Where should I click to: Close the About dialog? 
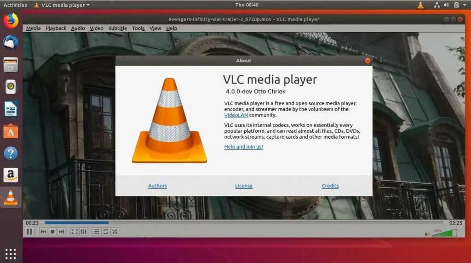[x=368, y=61]
